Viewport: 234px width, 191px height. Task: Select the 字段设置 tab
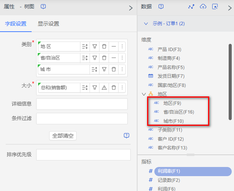[x=16, y=24]
